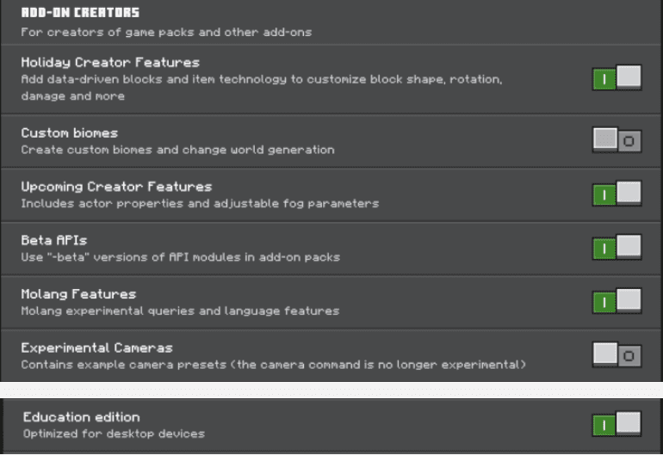Image resolution: width=663 pixels, height=455 pixels.
Task: Click the Education edition label
Action: [x=82, y=417]
